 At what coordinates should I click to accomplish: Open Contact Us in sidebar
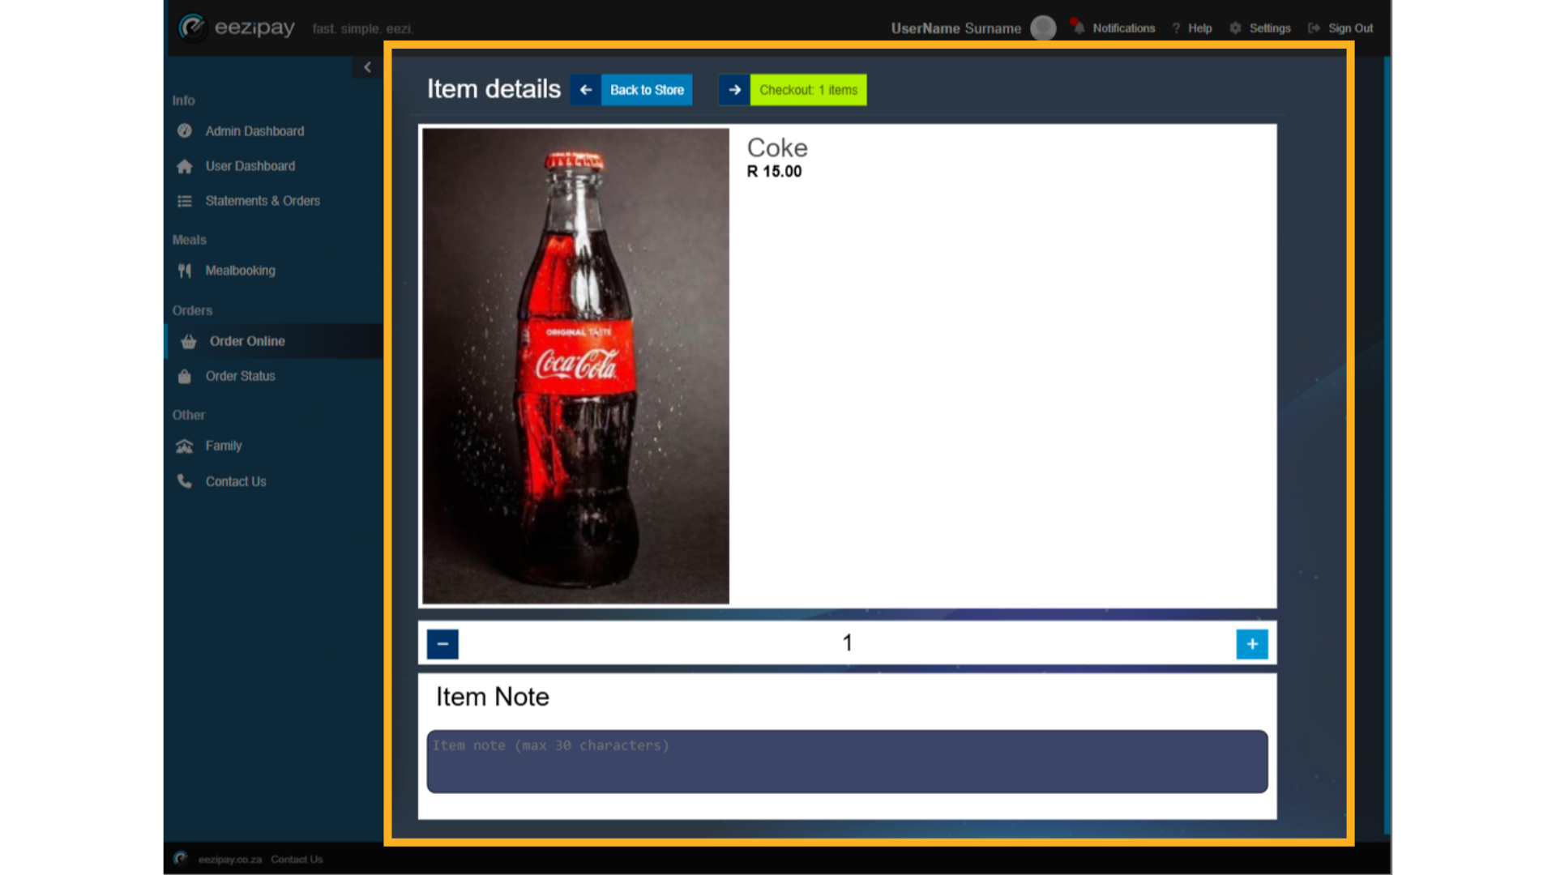[236, 481]
